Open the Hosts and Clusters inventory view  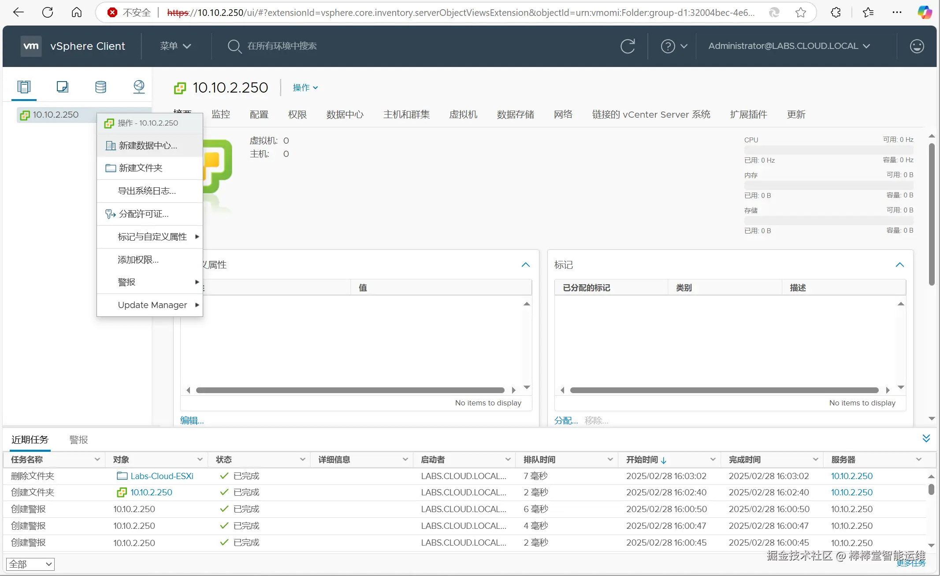[x=24, y=87]
